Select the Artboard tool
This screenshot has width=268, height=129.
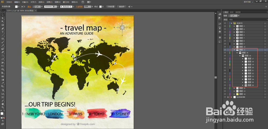pos(3,97)
